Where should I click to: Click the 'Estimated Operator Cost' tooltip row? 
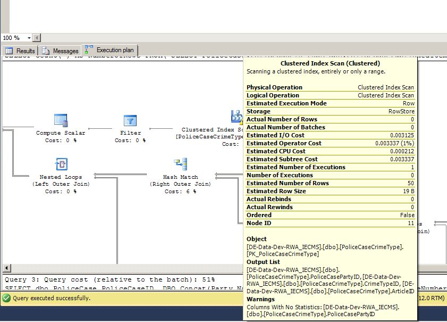tap(331, 143)
